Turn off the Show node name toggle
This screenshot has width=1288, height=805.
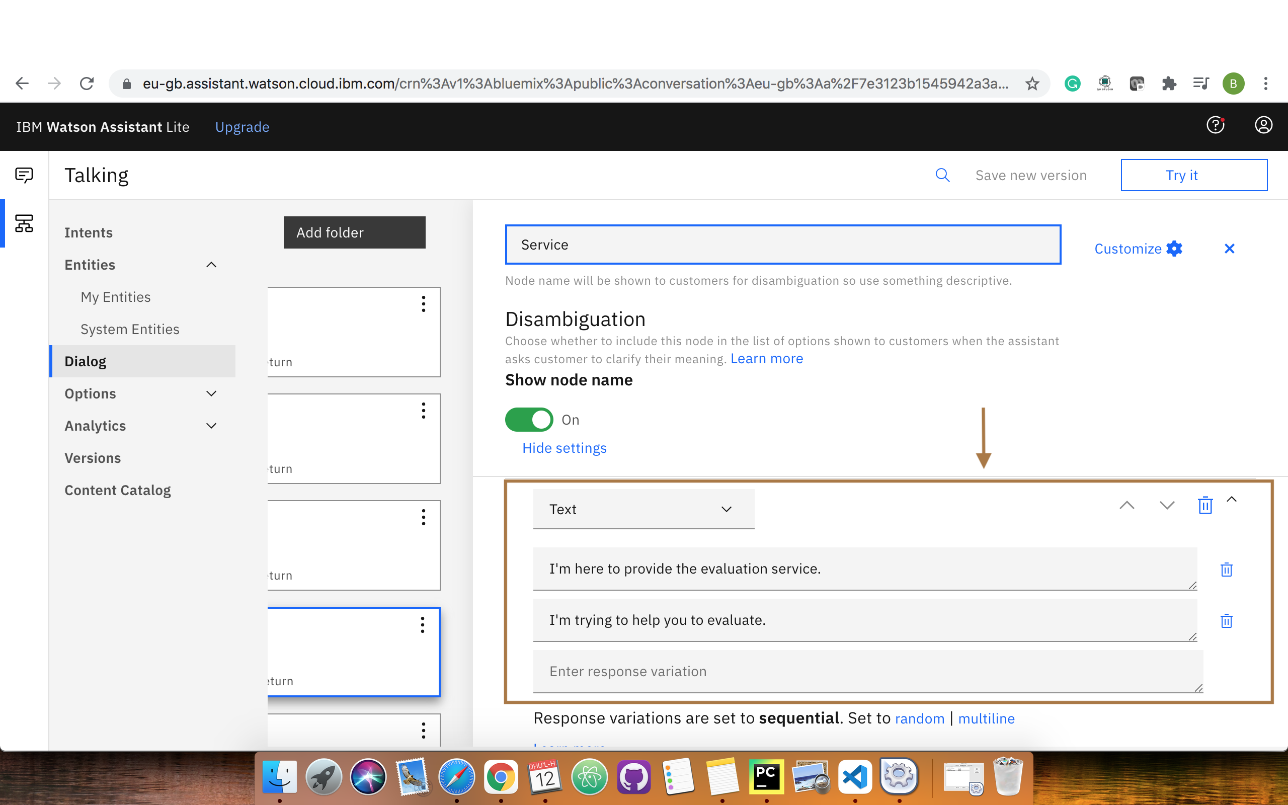point(528,420)
